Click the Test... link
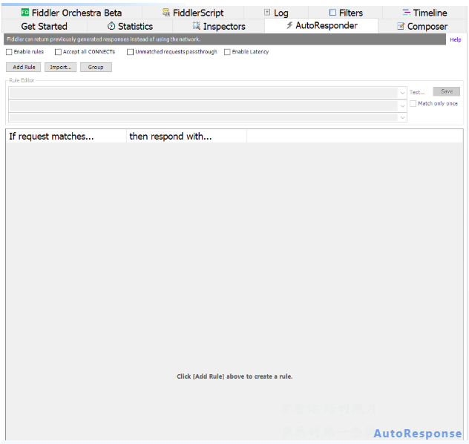 coord(417,93)
